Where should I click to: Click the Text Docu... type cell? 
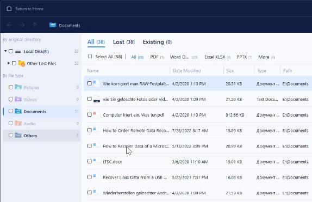tap(267, 99)
